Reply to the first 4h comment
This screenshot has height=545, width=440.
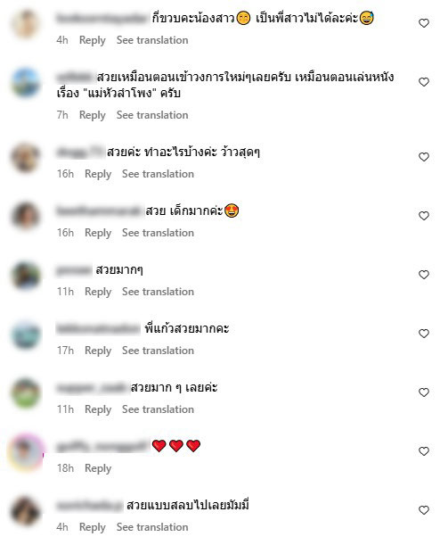click(x=93, y=40)
